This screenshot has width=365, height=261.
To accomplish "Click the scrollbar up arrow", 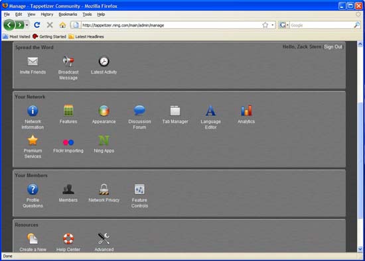I will (360, 44).
